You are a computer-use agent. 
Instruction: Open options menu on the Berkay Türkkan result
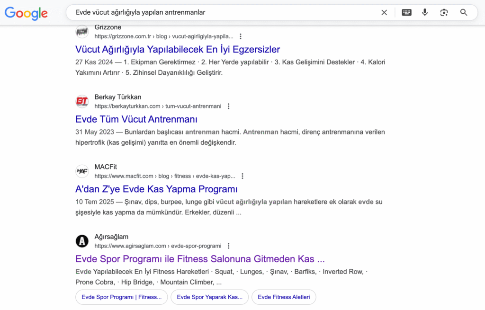click(x=229, y=106)
